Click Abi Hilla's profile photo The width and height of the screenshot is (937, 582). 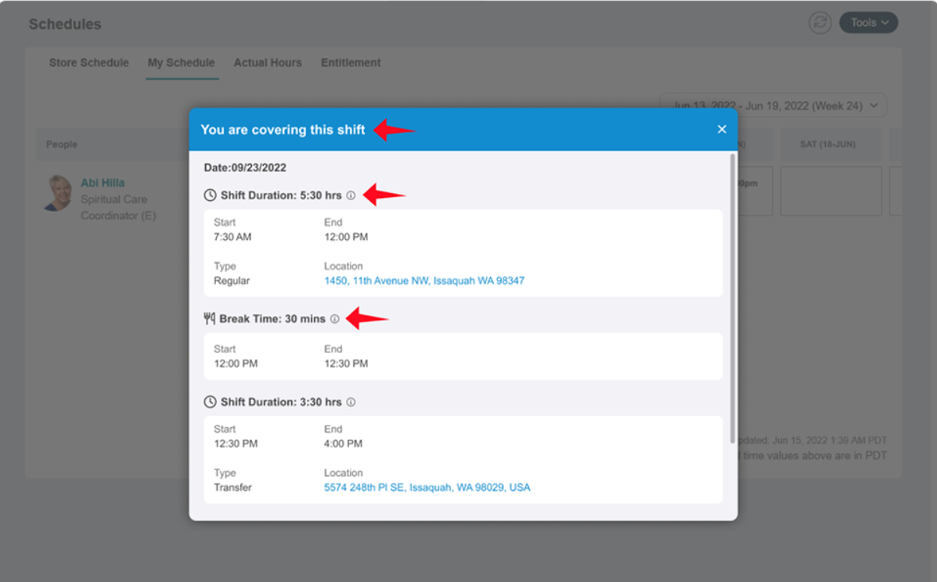pos(59,192)
